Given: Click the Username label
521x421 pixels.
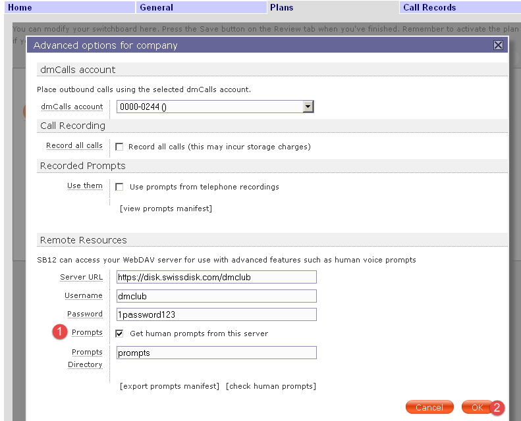Looking at the screenshot, I should [x=84, y=295].
